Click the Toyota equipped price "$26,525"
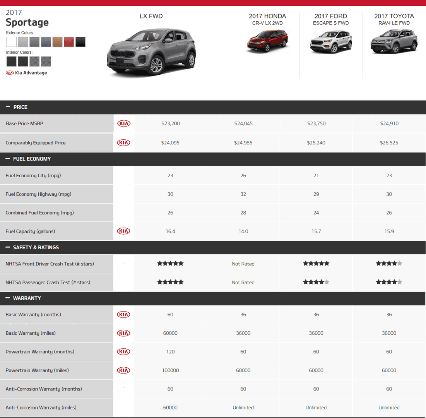Viewport: 426px width, 418px height. [x=389, y=143]
